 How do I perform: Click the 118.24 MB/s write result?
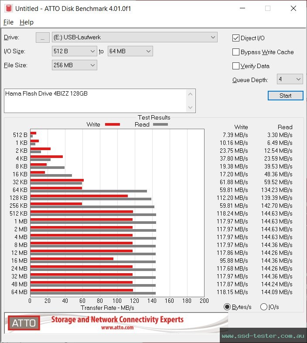tap(232, 213)
